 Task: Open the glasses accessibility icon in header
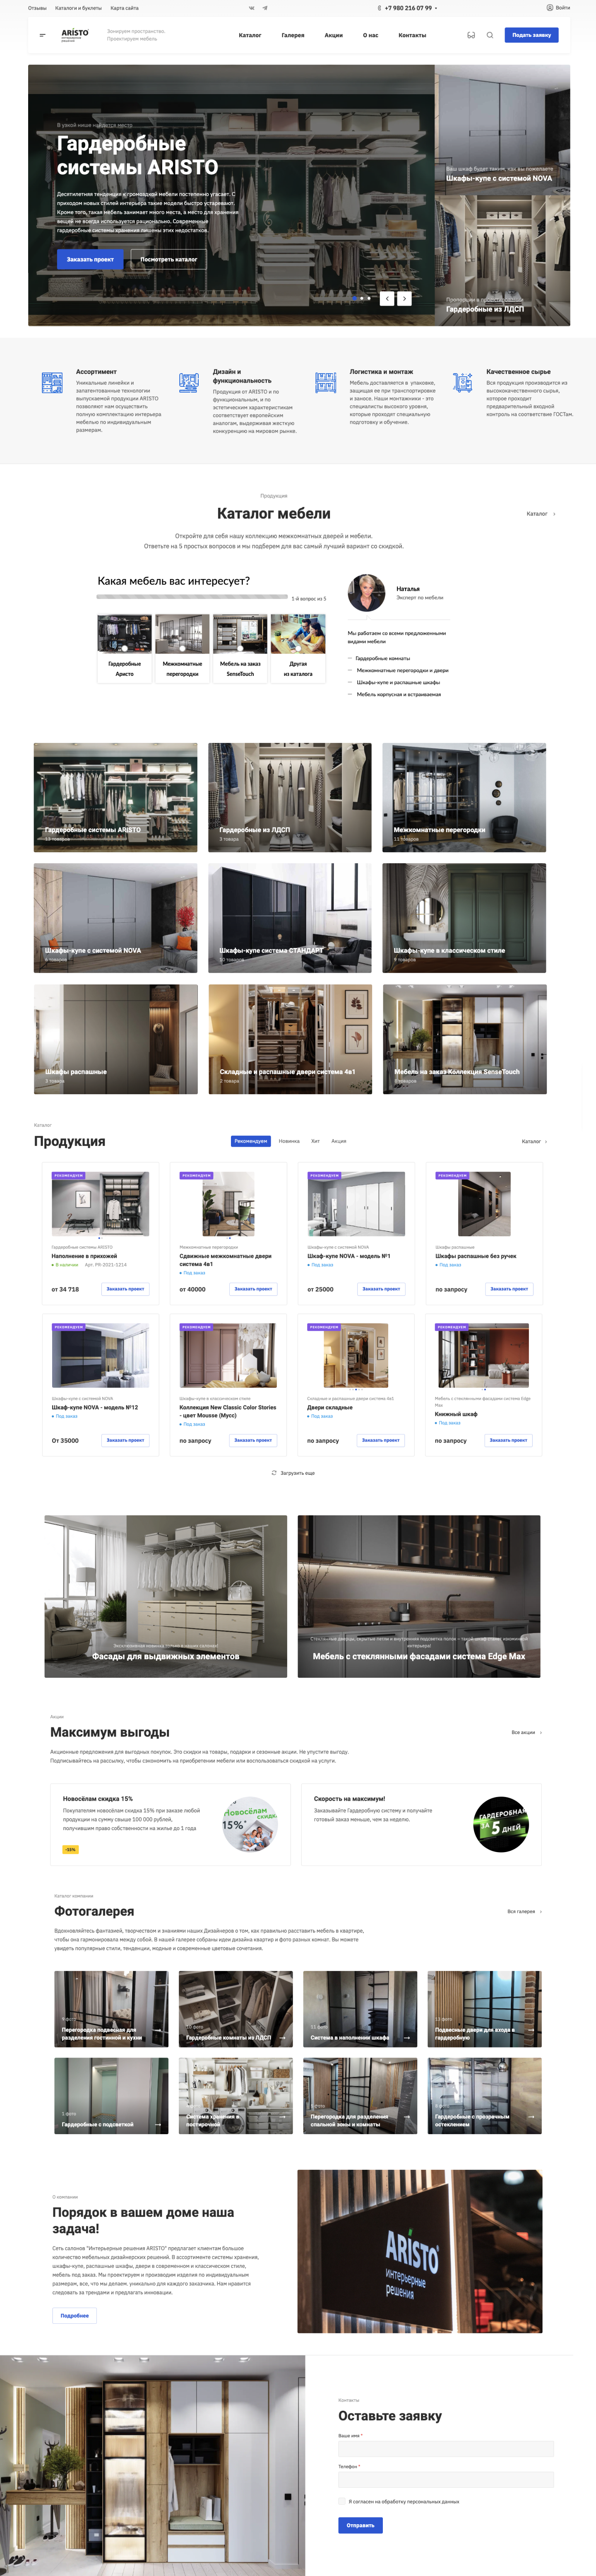point(471,35)
